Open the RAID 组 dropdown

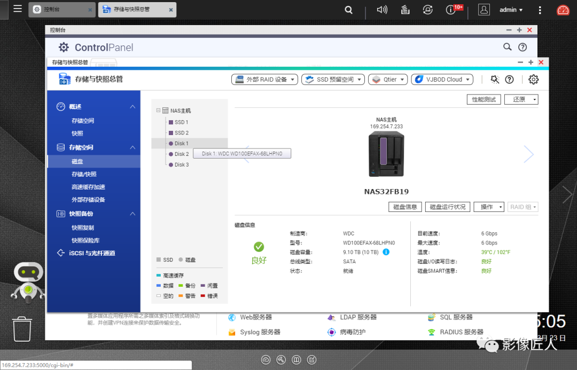pyautogui.click(x=523, y=207)
